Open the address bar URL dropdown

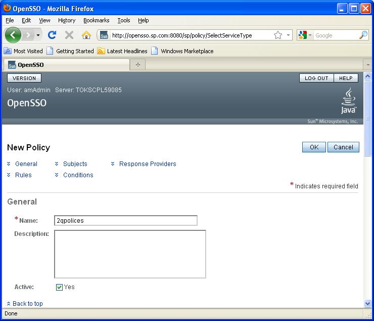click(x=289, y=35)
